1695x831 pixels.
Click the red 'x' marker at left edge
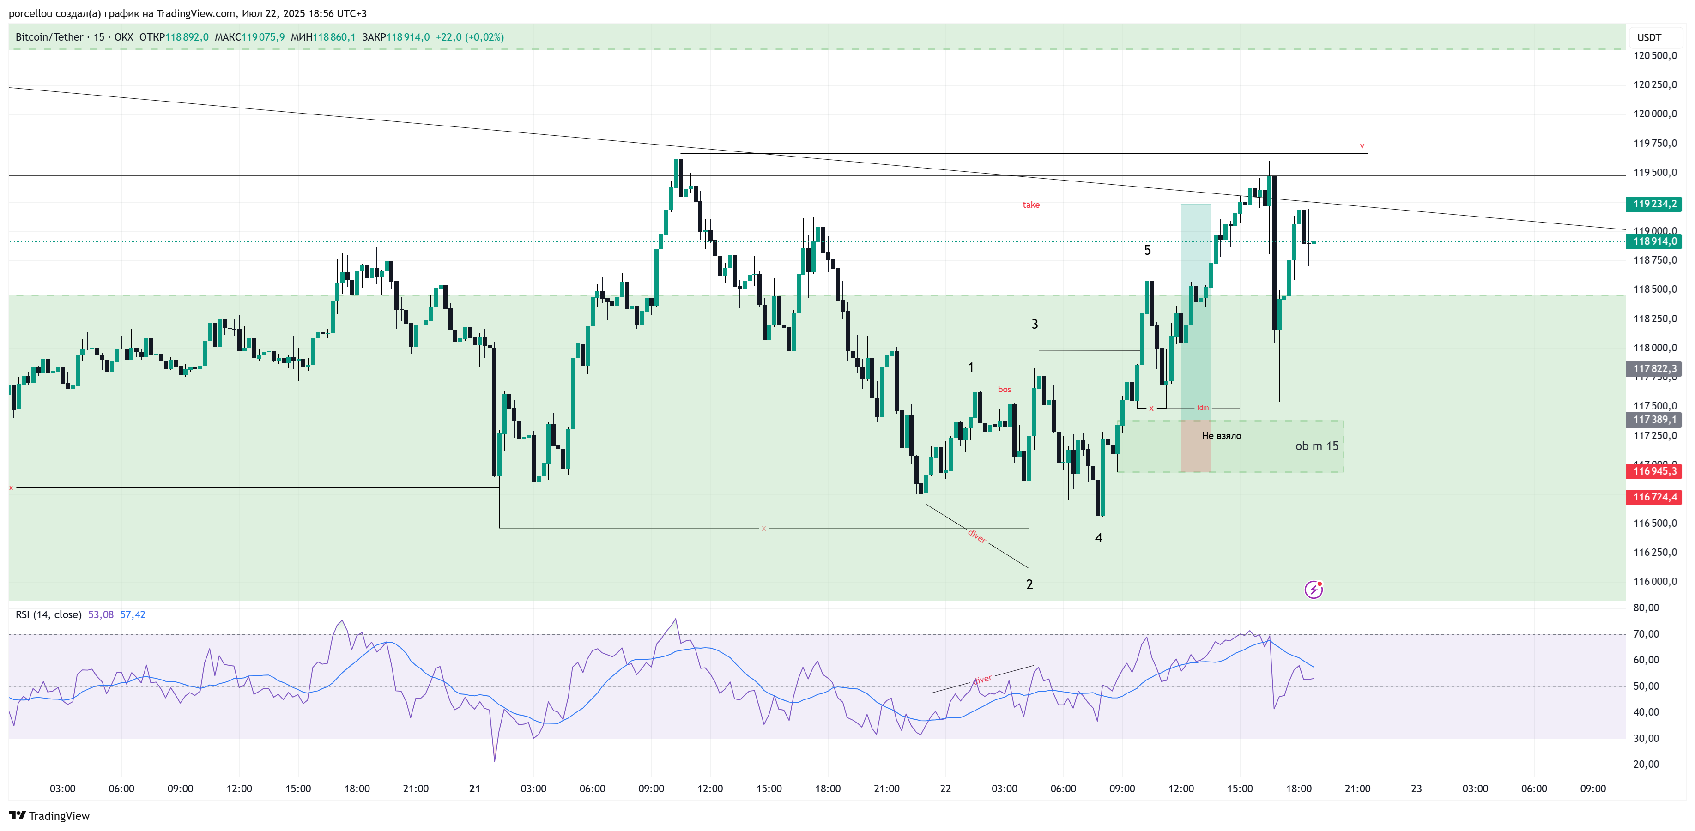tap(11, 488)
